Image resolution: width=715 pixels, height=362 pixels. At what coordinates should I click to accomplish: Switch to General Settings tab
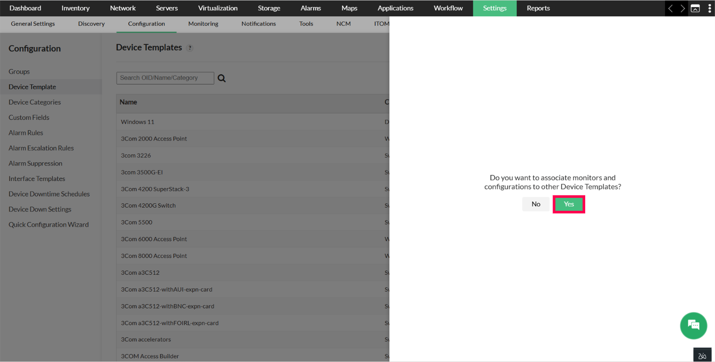(33, 24)
